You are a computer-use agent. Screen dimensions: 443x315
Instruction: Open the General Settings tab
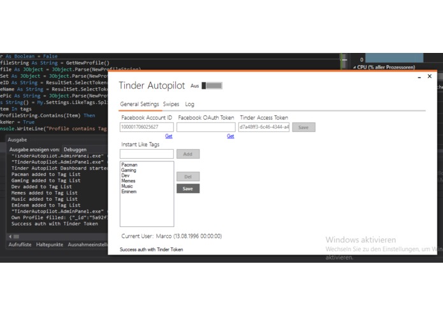pyautogui.click(x=140, y=104)
